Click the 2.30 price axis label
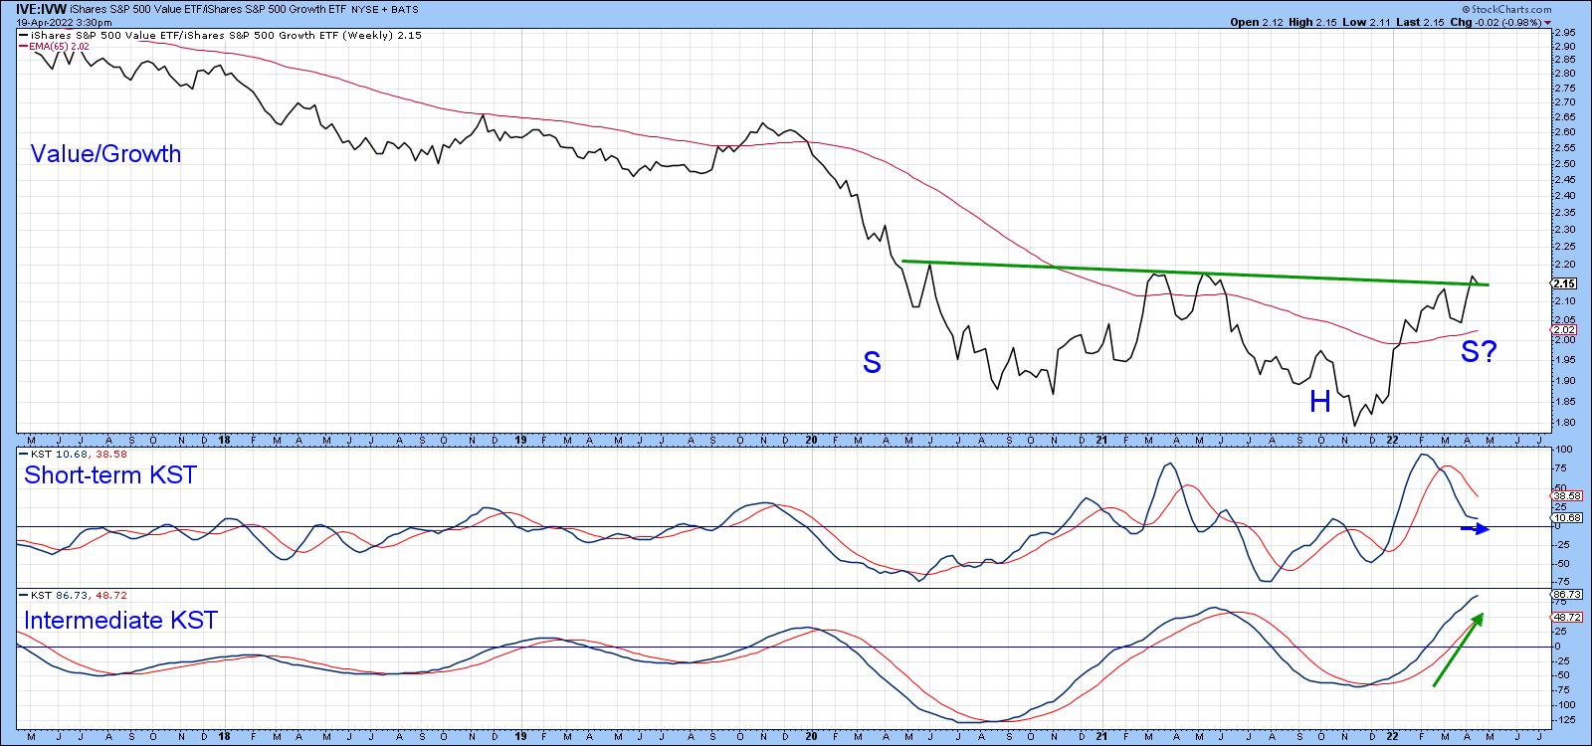This screenshot has width=1592, height=746. tap(1567, 230)
